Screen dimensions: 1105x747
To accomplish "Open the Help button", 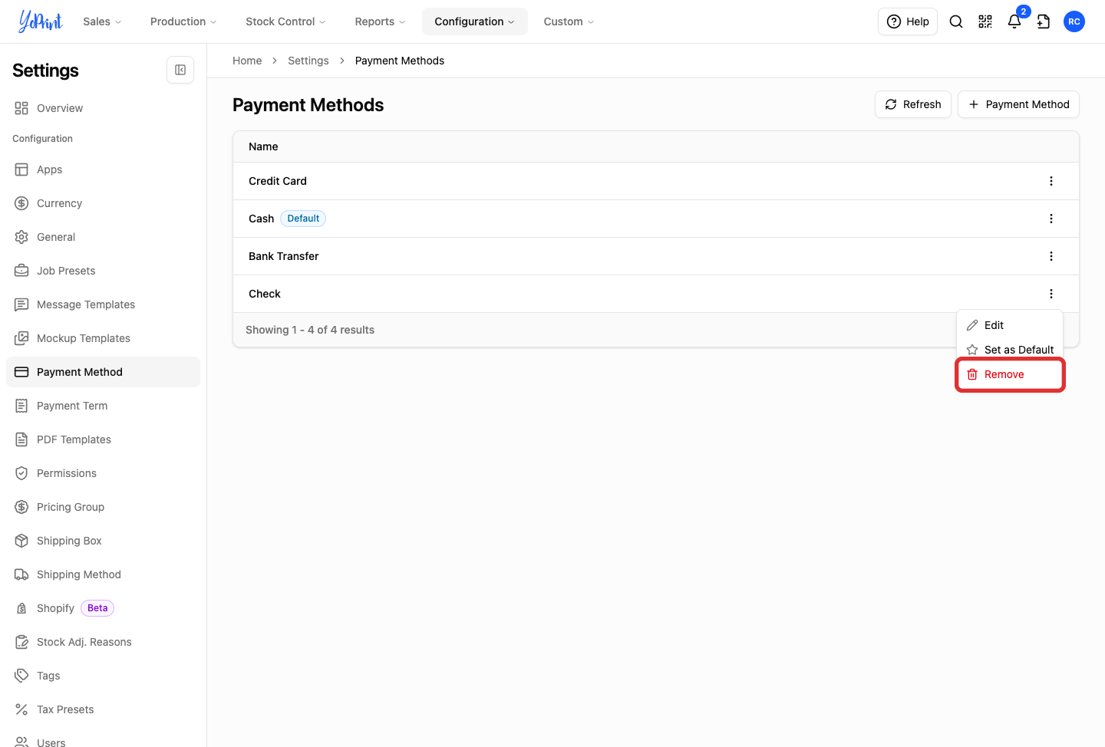I will [908, 21].
